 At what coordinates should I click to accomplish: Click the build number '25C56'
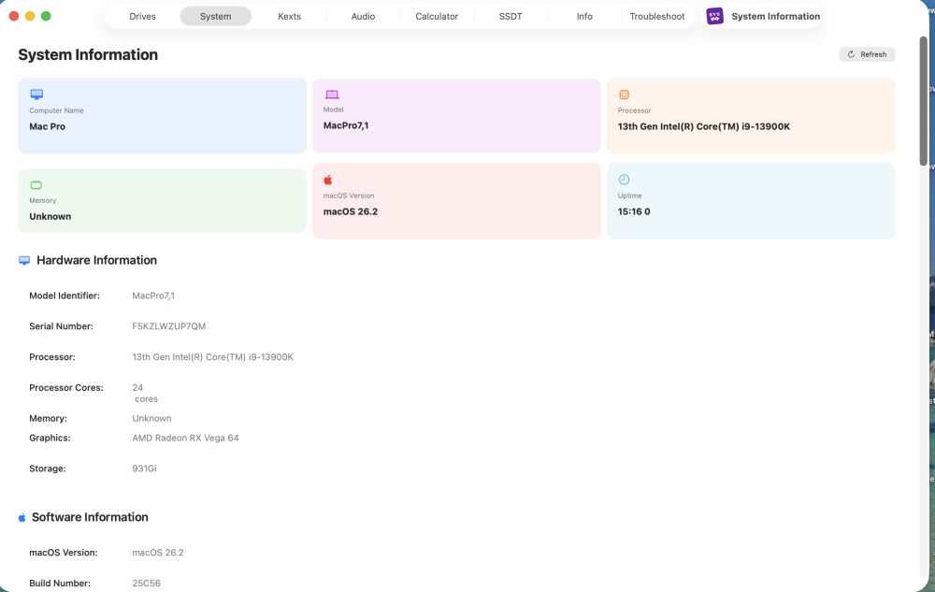146,583
